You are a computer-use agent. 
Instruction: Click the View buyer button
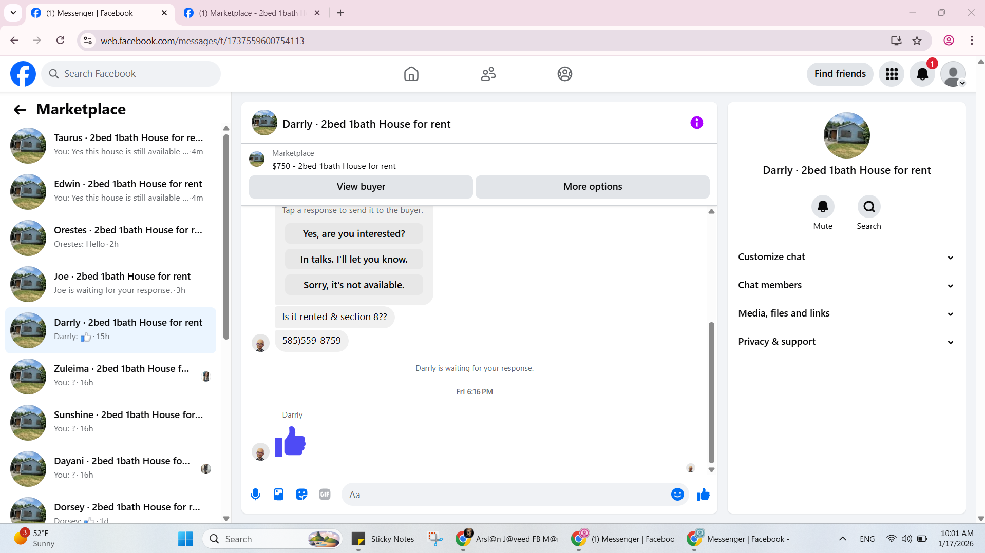click(x=361, y=187)
